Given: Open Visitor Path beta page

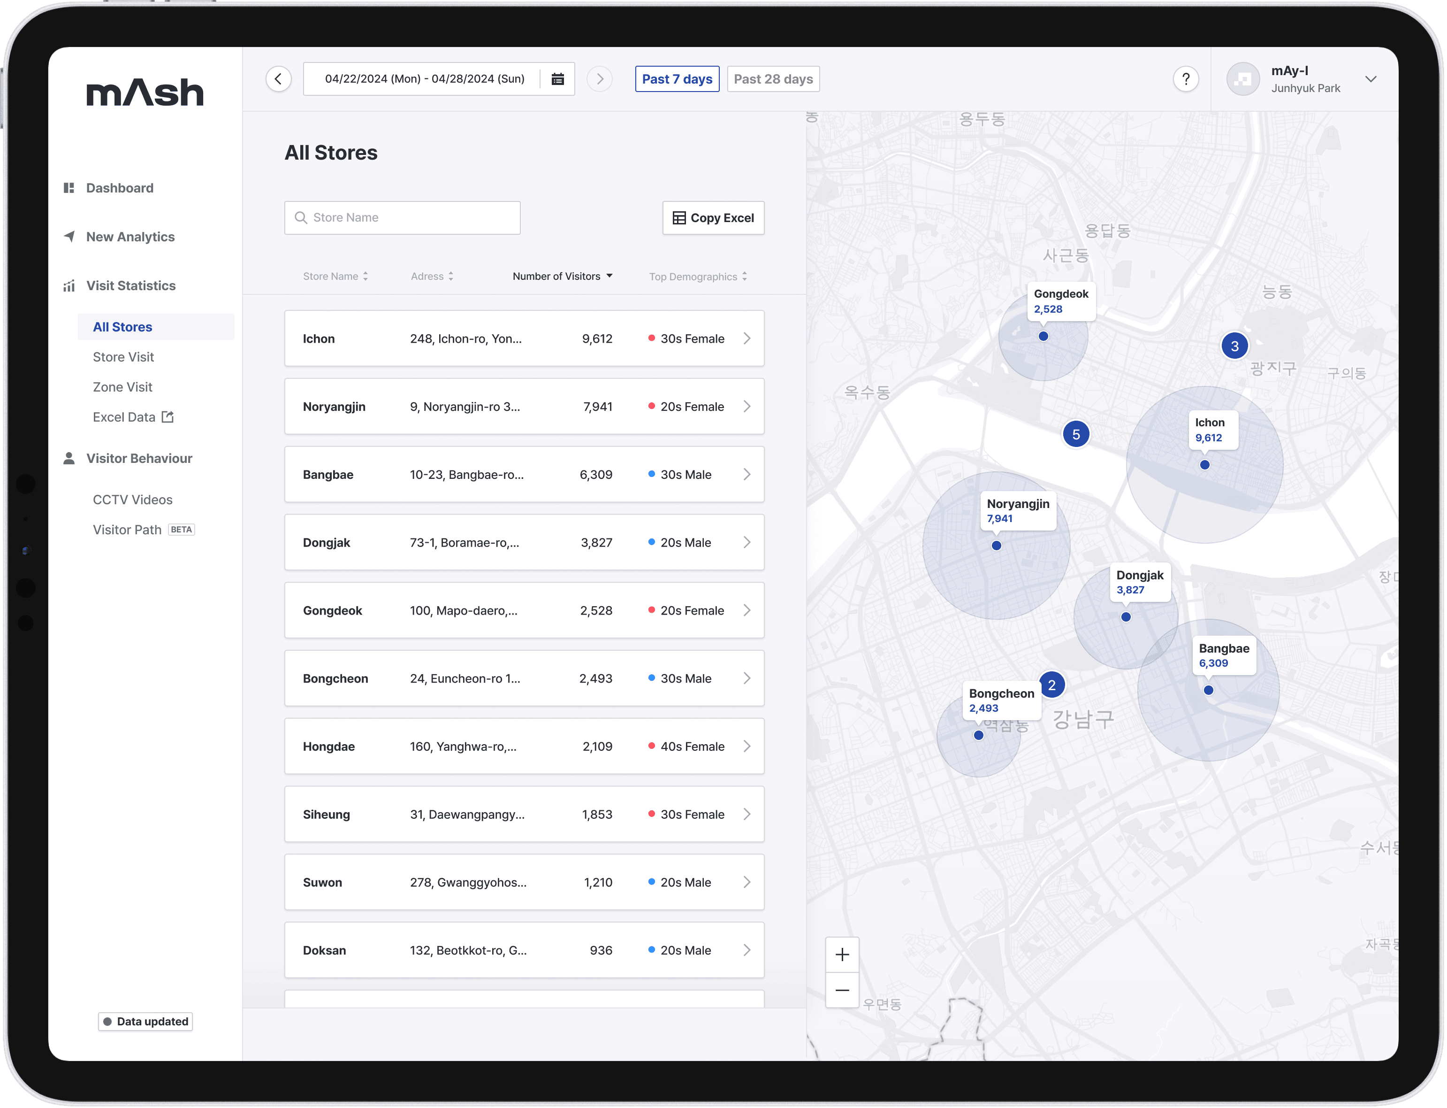Looking at the screenshot, I should pyautogui.click(x=144, y=530).
